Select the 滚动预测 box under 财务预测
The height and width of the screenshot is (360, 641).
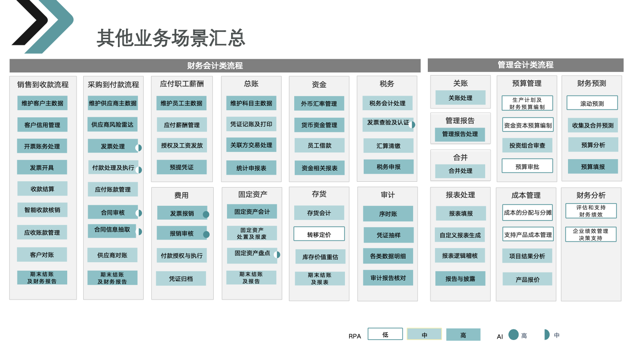[592, 103]
